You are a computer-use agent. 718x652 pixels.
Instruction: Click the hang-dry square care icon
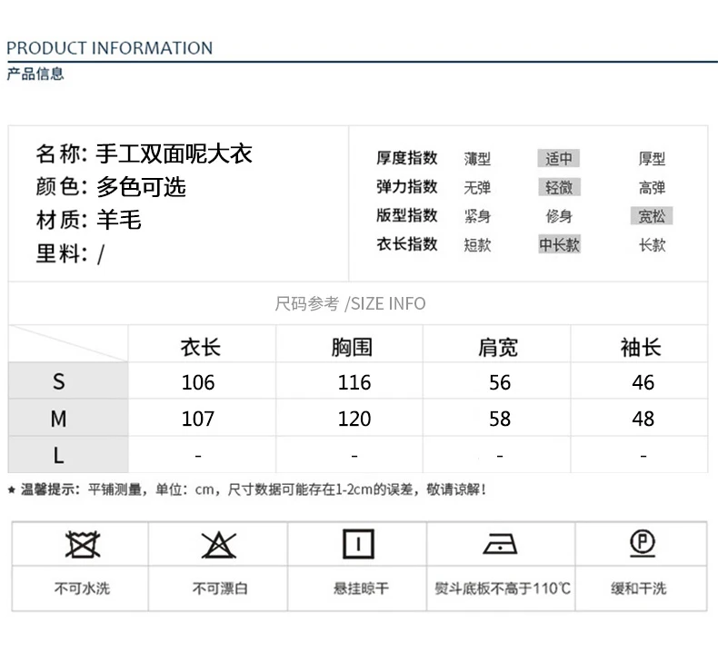(x=358, y=544)
